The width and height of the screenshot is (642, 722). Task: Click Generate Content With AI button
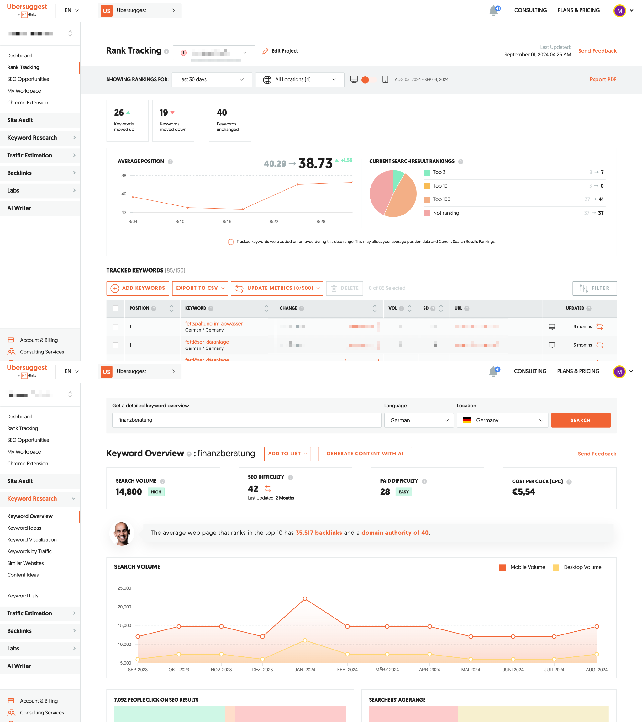[x=365, y=454]
